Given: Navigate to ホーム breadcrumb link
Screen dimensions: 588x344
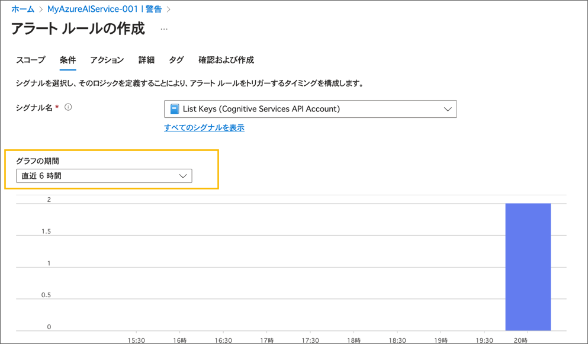Looking at the screenshot, I should 23,9.
